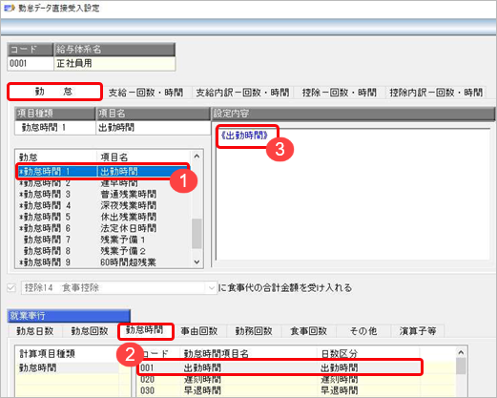The height and width of the screenshot is (398, 497).
Task: Click the attendance list scroll-up arrow
Action: click(x=197, y=157)
